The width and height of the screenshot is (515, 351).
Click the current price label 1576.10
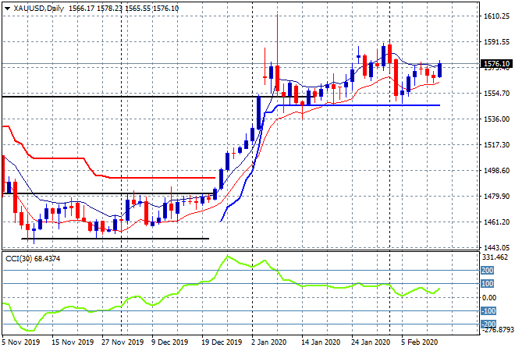(496, 64)
